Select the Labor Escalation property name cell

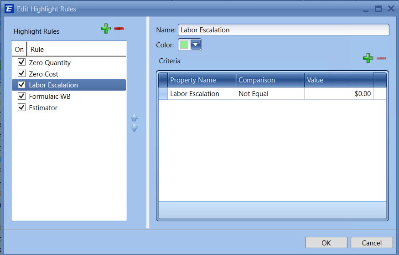point(202,94)
